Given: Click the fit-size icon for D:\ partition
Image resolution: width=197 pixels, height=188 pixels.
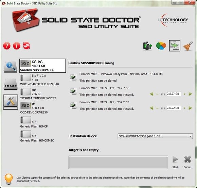Looking at the screenshot, I should coord(163,108).
